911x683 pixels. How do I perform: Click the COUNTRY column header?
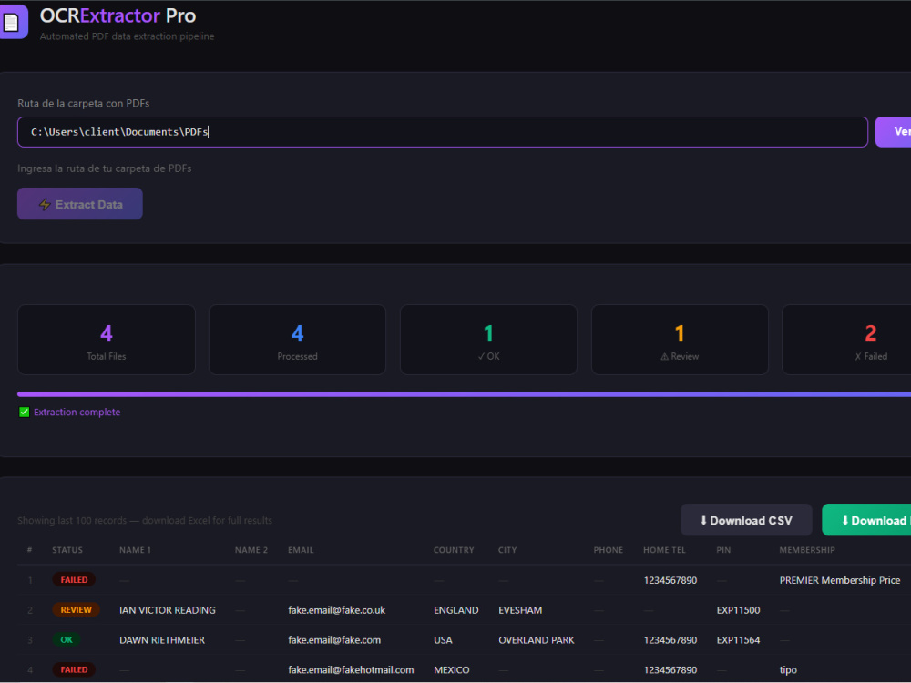tap(454, 550)
